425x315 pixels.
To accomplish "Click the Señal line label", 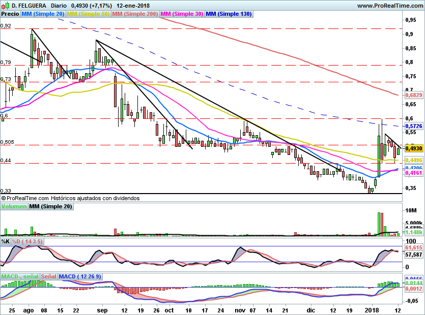I will point(48,276).
